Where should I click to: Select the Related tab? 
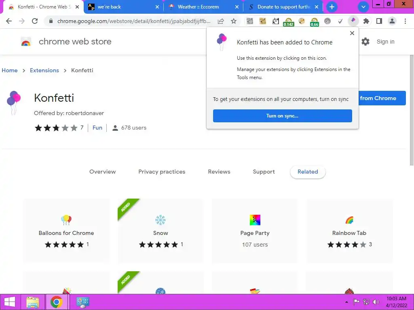[x=308, y=172]
